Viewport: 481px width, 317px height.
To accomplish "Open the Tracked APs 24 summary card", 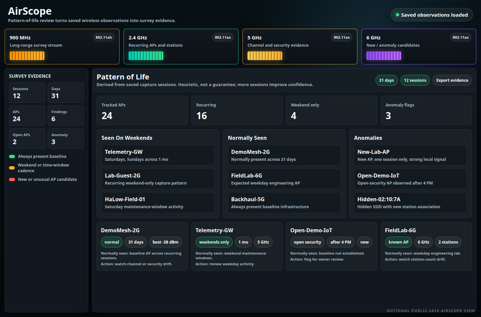I will [x=142, y=110].
